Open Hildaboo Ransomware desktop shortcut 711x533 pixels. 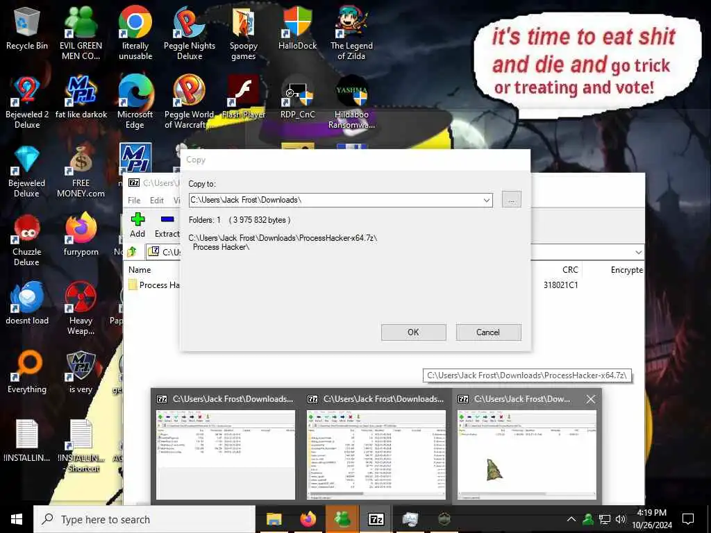pyautogui.click(x=351, y=103)
